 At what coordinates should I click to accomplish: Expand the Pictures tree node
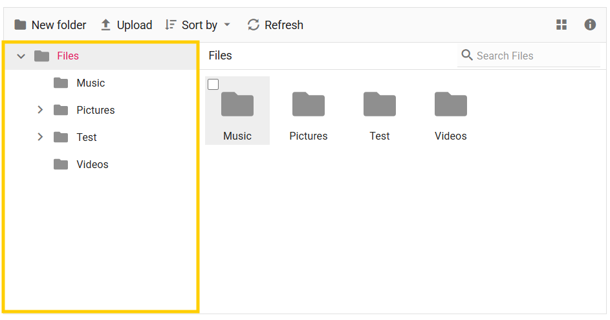(40, 110)
